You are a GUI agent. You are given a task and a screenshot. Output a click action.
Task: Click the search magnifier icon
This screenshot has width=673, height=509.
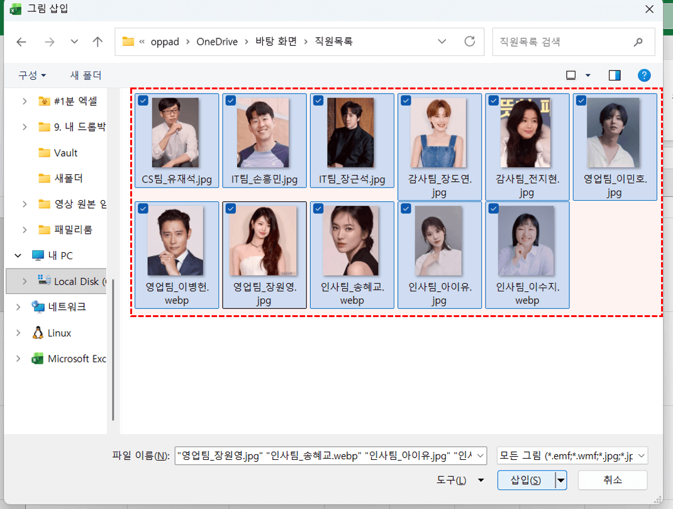638,42
